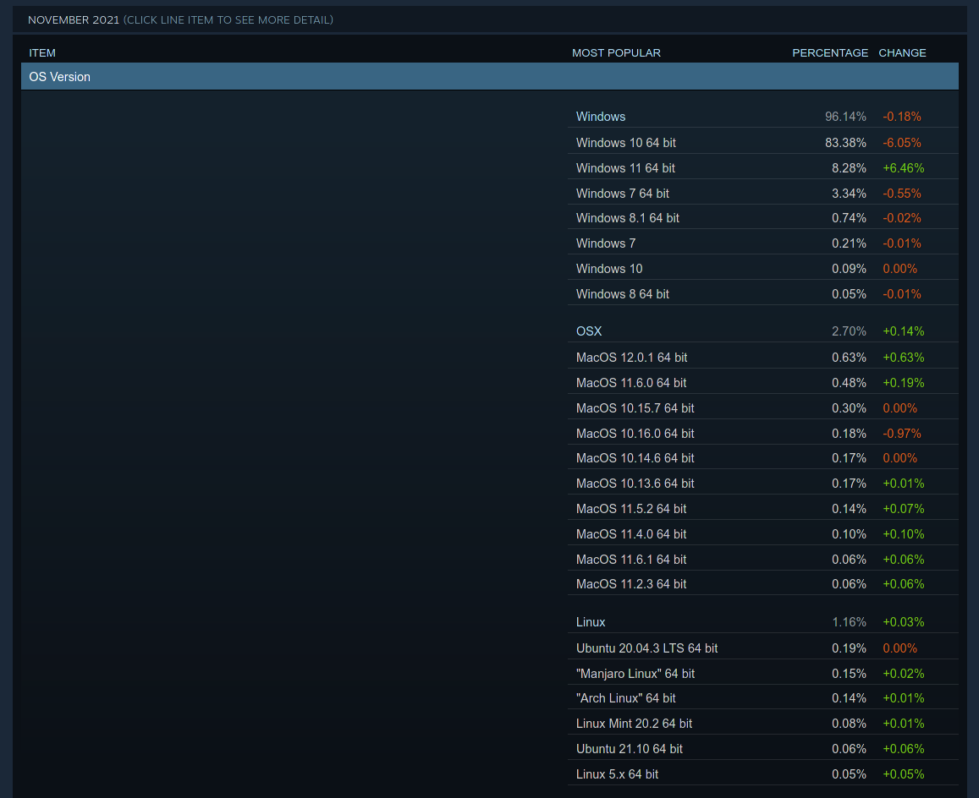Click the Windows 7 entry with 0.21%
This screenshot has width=979, height=798.
[x=763, y=243]
